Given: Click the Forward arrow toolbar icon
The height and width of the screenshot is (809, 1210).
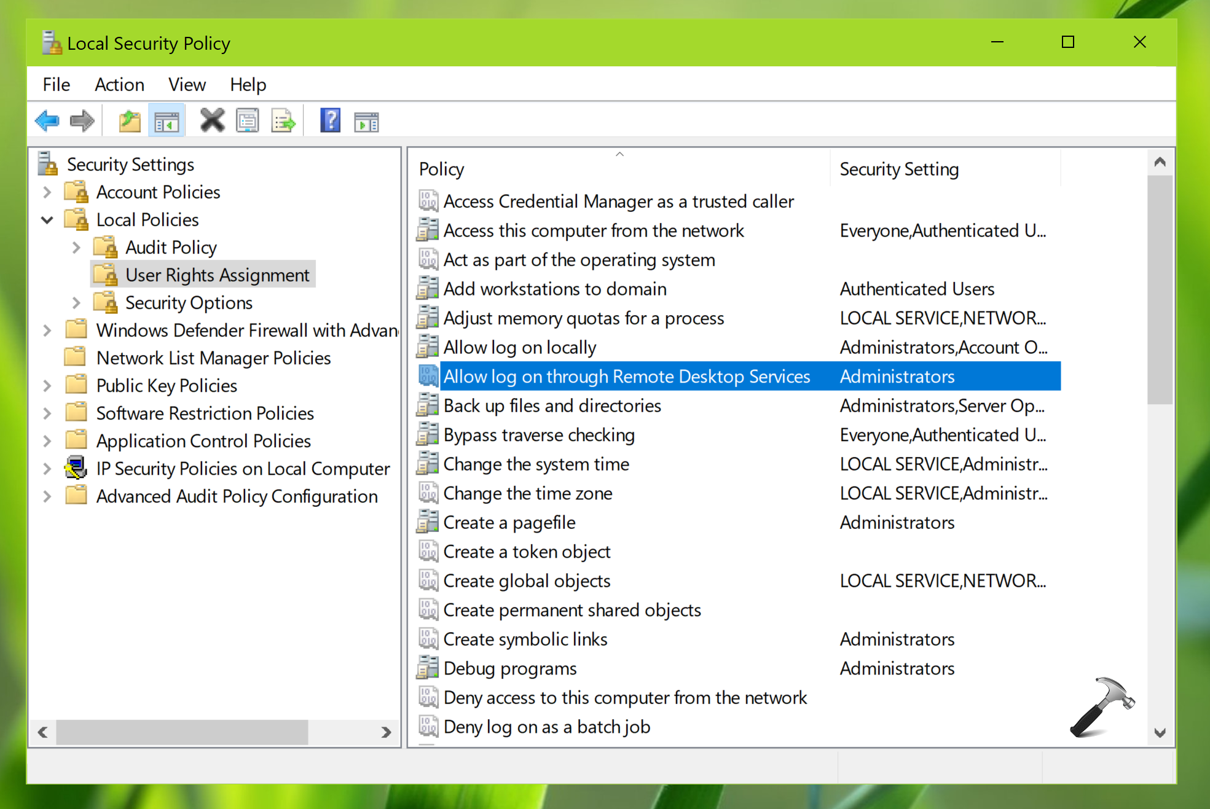Looking at the screenshot, I should point(82,121).
